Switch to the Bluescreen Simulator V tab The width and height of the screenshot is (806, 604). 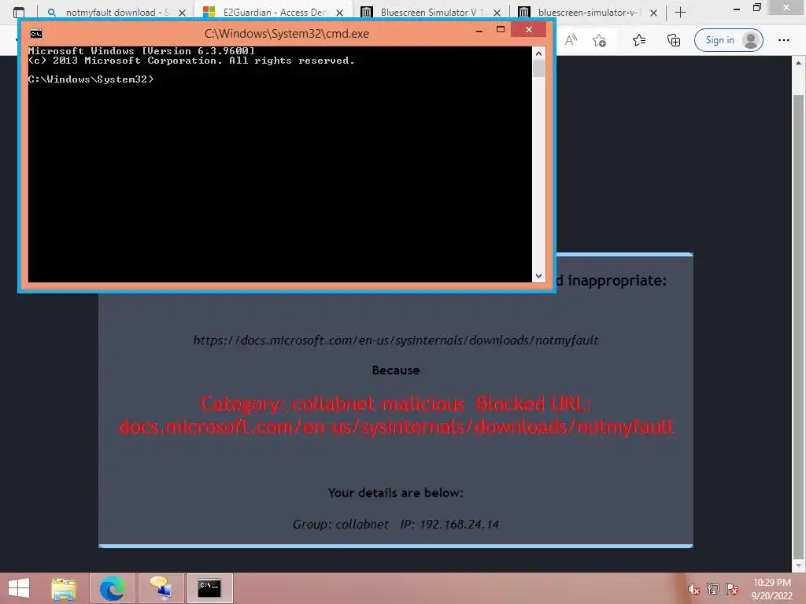coord(431,13)
